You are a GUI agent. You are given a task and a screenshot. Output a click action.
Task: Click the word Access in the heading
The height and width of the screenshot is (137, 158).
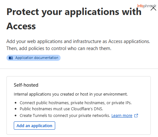click(x=21, y=26)
